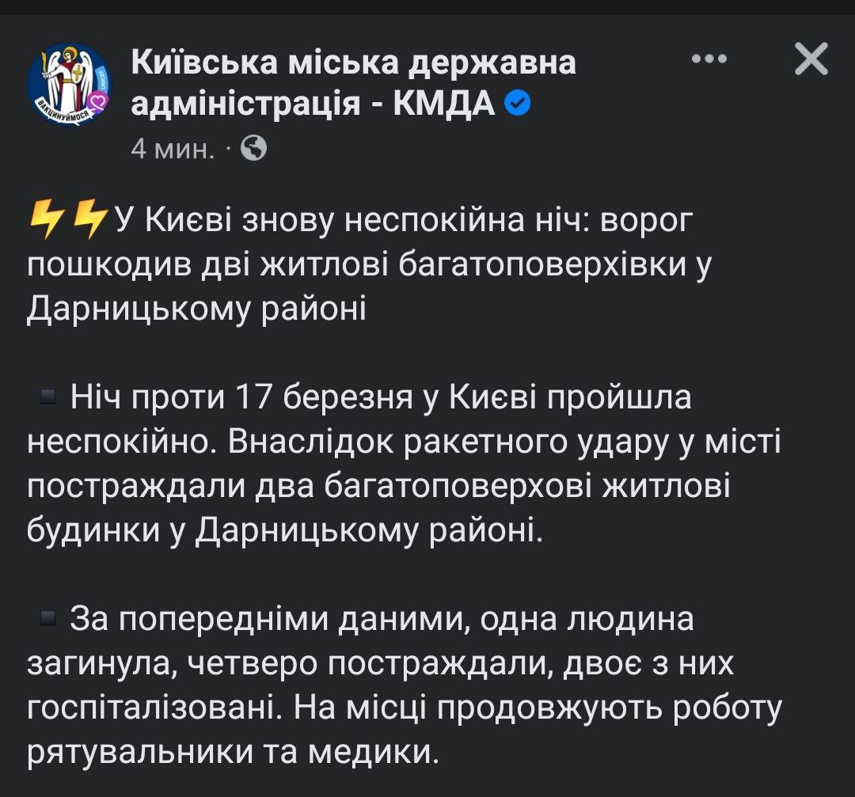Click the "4 мин." post timestamp

(x=172, y=148)
